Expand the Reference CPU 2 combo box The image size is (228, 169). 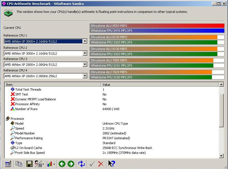[x=85, y=53]
